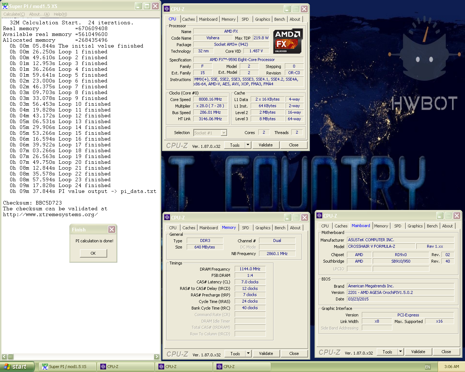Image resolution: width=465 pixels, height=372 pixels.
Task: Select About tab in the Mainboard CPU-Z window
Action: click(x=448, y=226)
